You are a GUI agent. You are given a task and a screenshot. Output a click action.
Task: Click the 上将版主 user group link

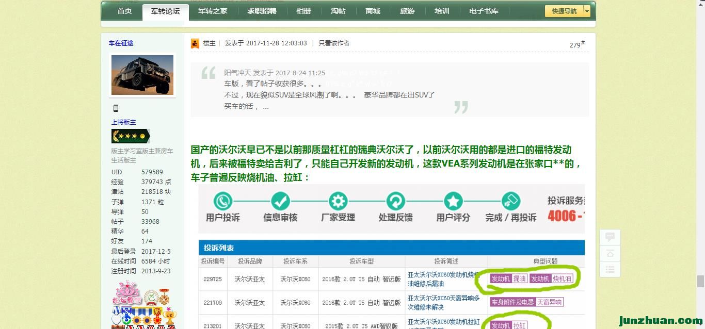point(124,122)
